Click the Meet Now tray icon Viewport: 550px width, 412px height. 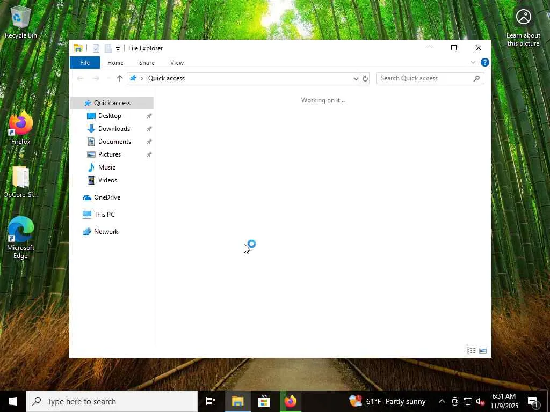tap(455, 401)
